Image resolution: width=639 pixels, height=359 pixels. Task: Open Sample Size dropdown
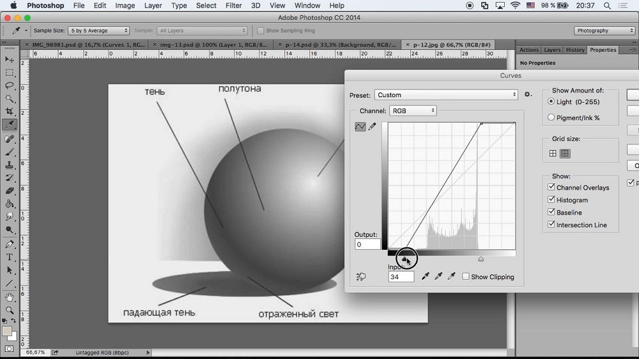(x=98, y=31)
